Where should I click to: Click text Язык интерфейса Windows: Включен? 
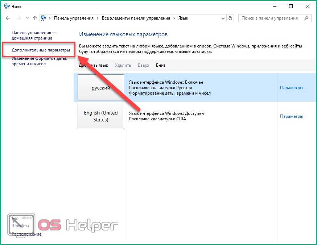point(166,82)
